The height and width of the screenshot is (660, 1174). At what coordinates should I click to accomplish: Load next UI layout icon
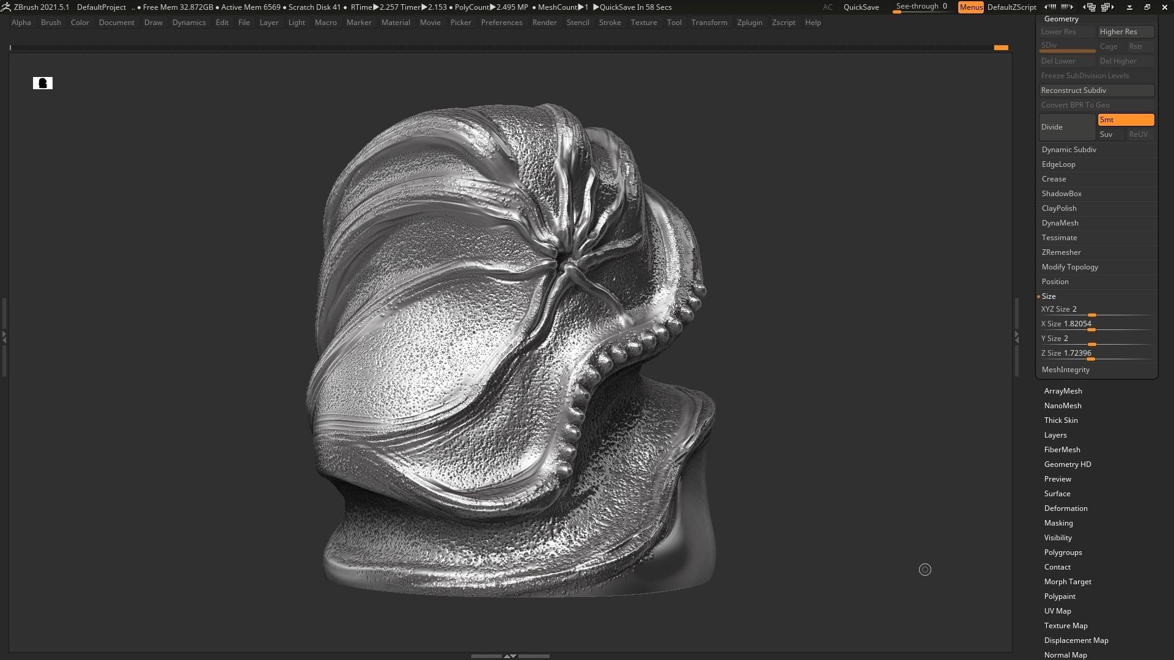1108,7
